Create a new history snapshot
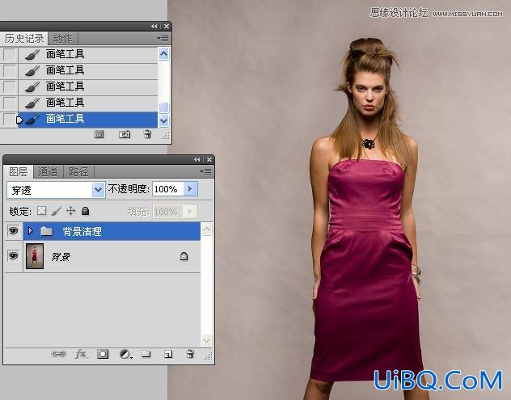Viewport: 511px width, 400px height. tap(125, 134)
